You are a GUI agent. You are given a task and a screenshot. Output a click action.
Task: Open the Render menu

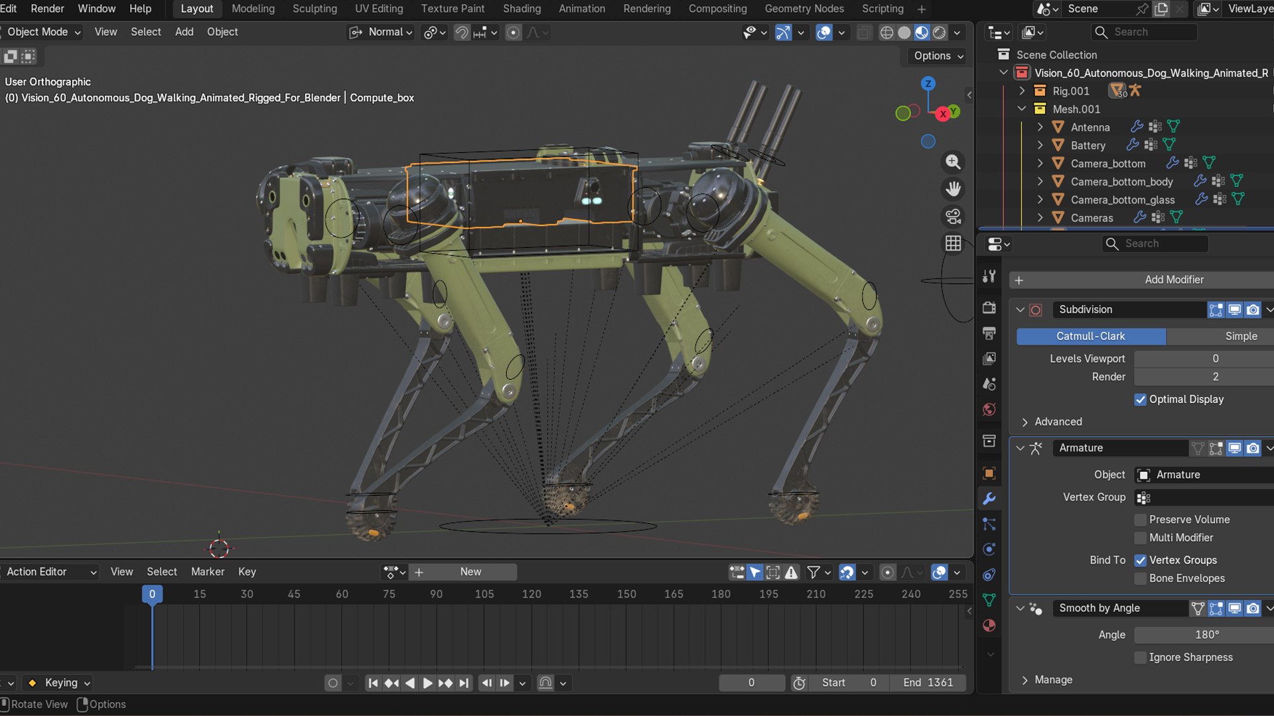[x=47, y=9]
